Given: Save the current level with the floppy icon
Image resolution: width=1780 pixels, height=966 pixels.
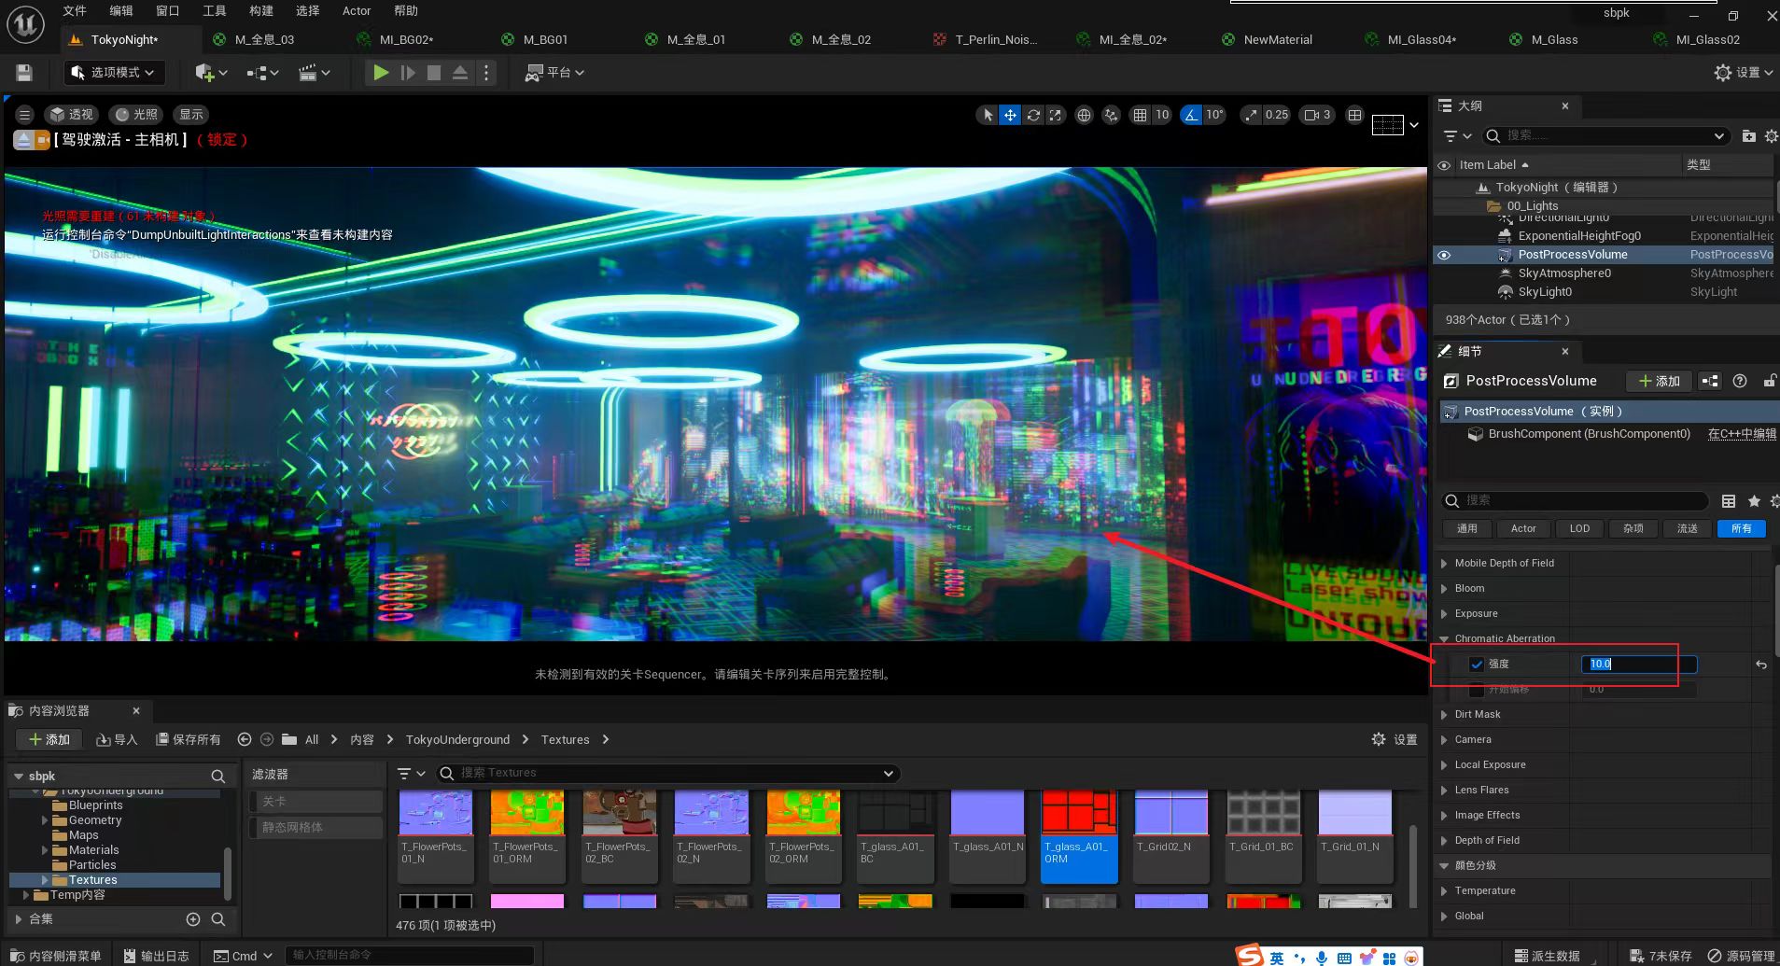Looking at the screenshot, I should point(24,73).
